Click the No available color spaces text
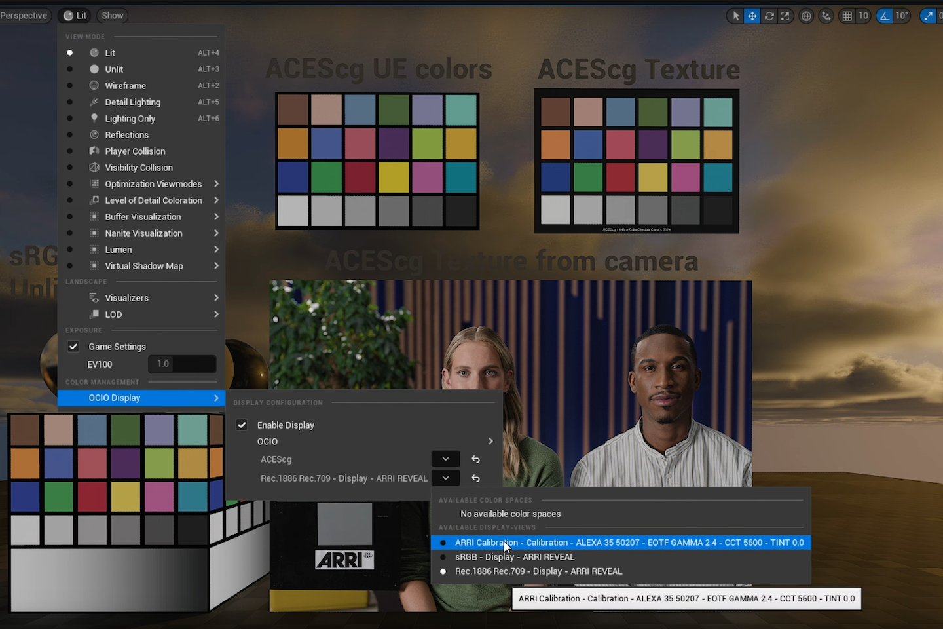 pyautogui.click(x=510, y=514)
